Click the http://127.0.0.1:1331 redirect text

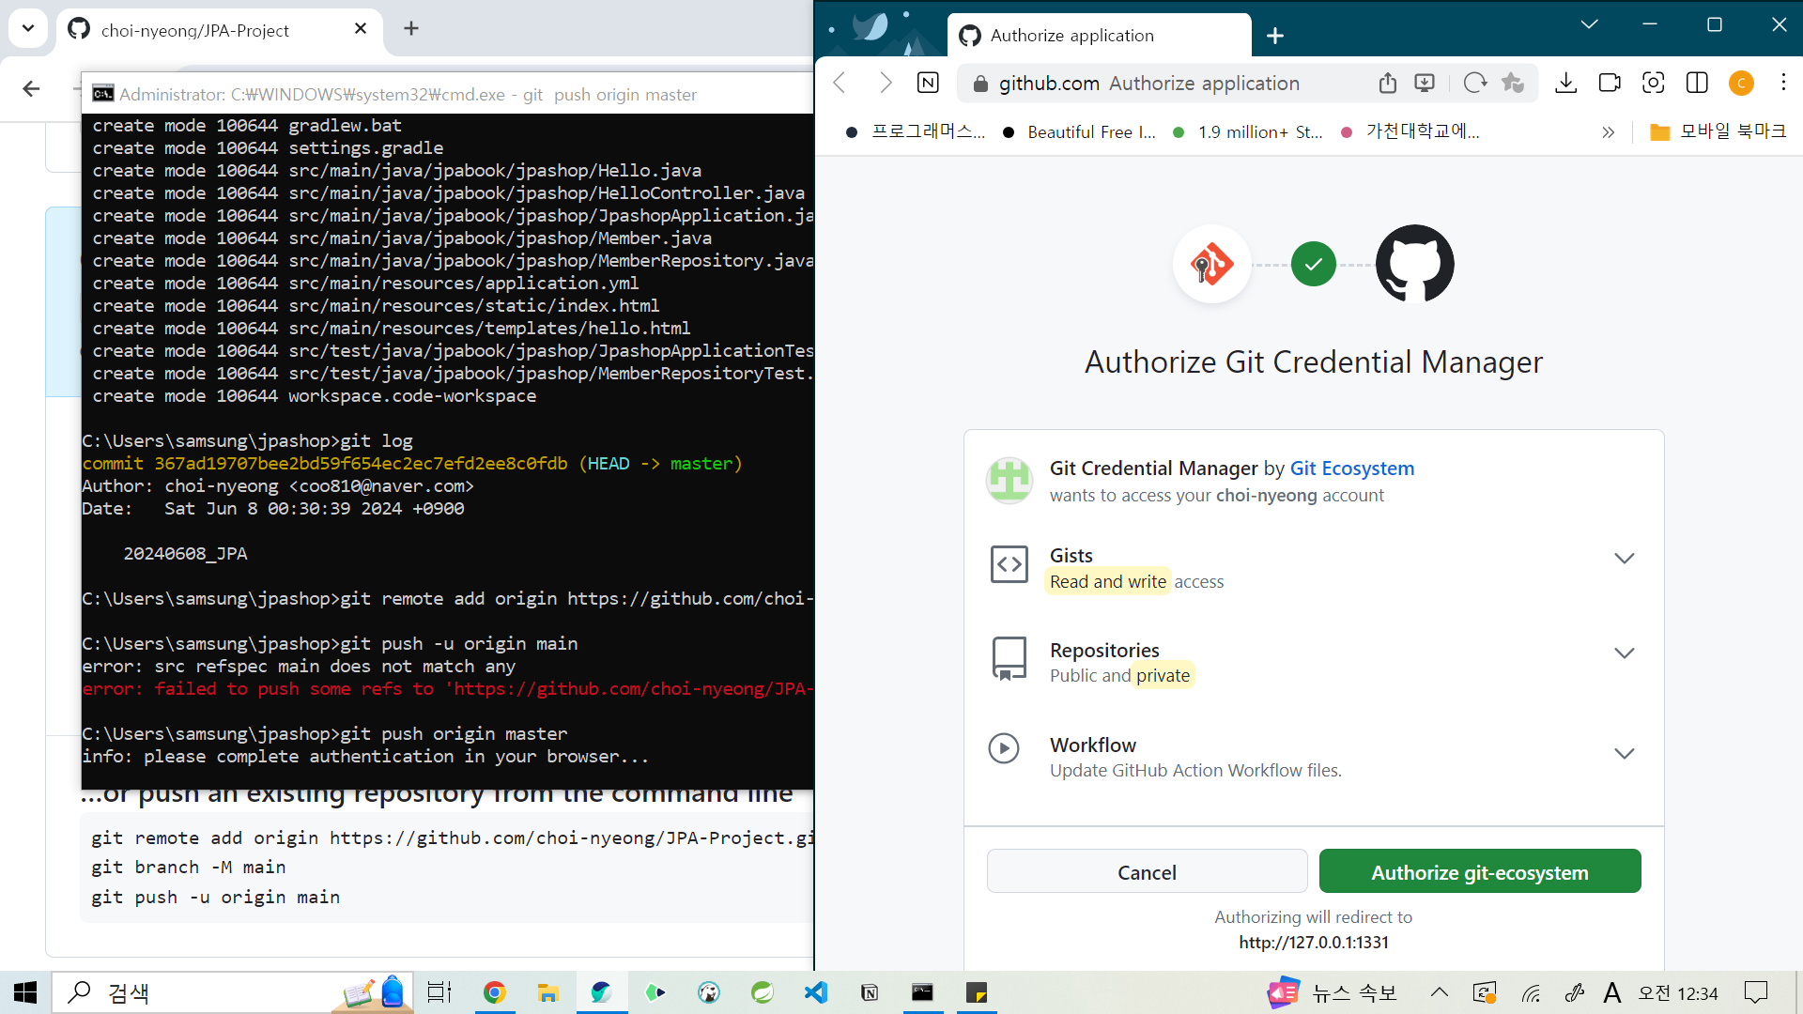click(x=1314, y=942)
